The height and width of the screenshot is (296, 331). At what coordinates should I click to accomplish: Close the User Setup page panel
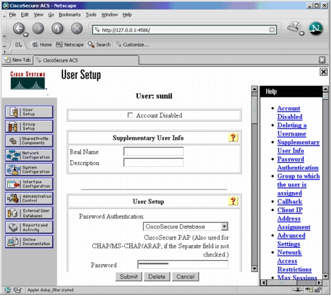coord(324,72)
